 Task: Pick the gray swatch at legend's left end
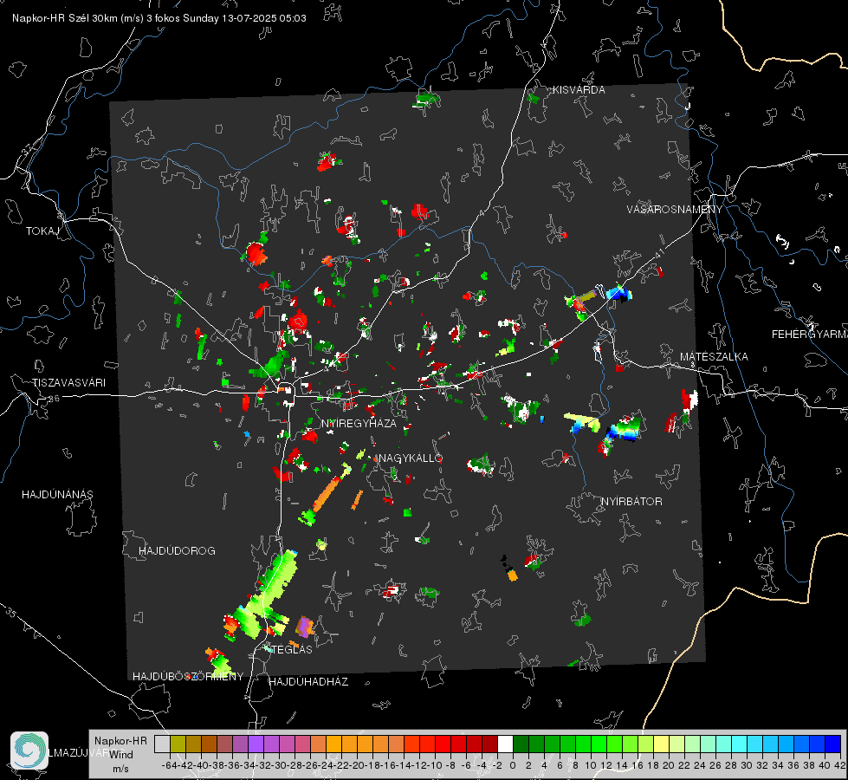162,744
